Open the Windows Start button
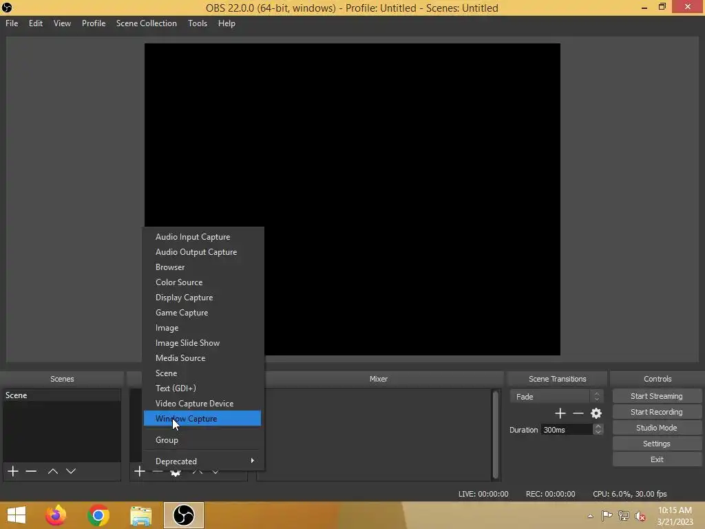This screenshot has height=529, width=705. point(17,515)
